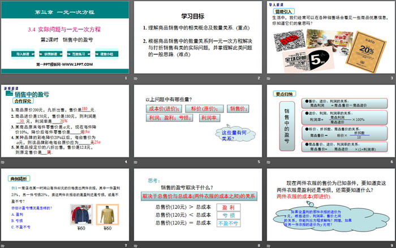Click the 导入新课 button on slide 1
This screenshot has height=248, width=396.
(x=23, y=54)
